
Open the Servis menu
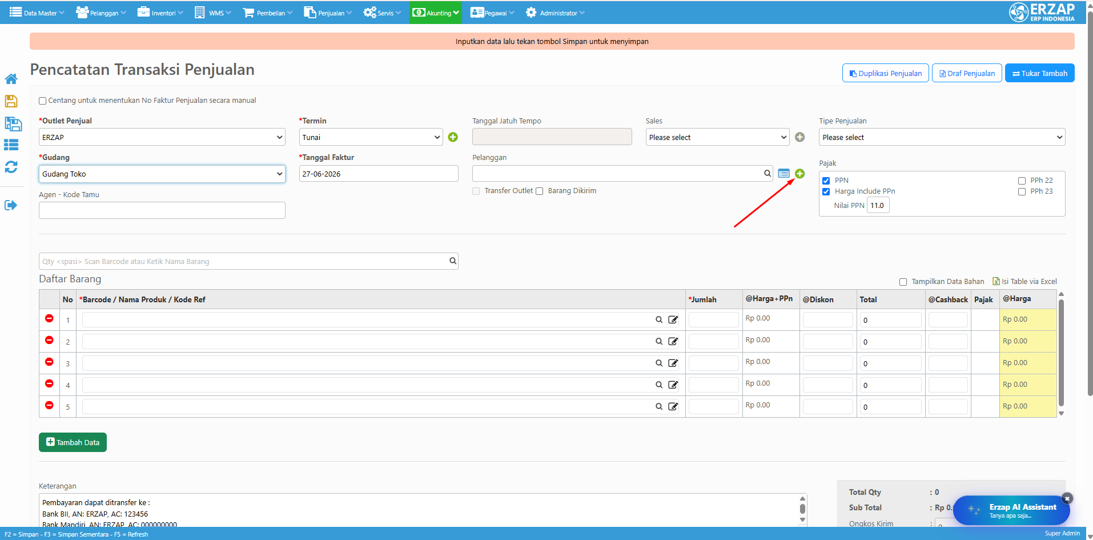(x=382, y=13)
